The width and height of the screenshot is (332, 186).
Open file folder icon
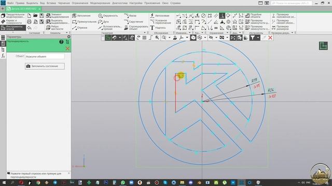35,16
